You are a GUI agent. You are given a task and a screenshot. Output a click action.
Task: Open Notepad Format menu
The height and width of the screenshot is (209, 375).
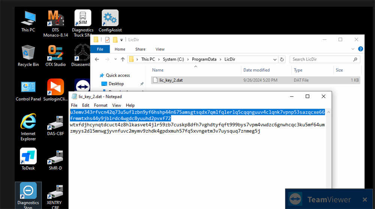point(100,105)
